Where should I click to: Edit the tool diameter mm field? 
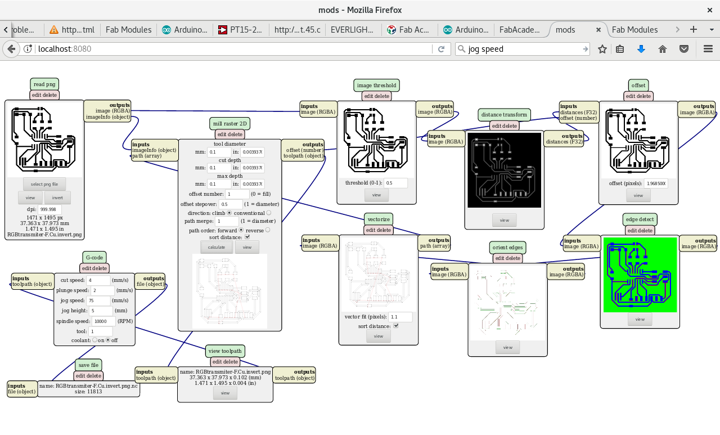[x=219, y=152]
